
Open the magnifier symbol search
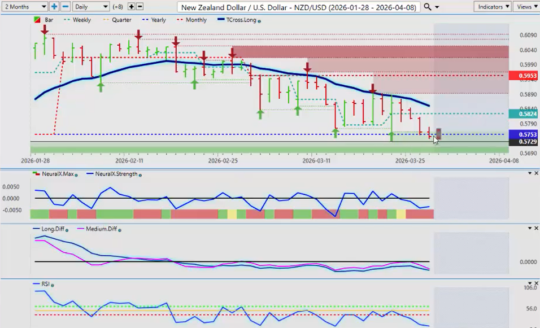point(428,7)
